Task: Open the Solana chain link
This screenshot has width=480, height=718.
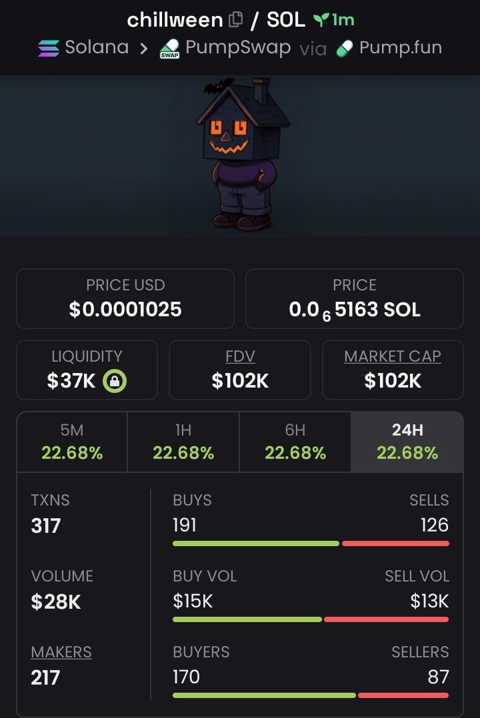Action: click(x=97, y=48)
